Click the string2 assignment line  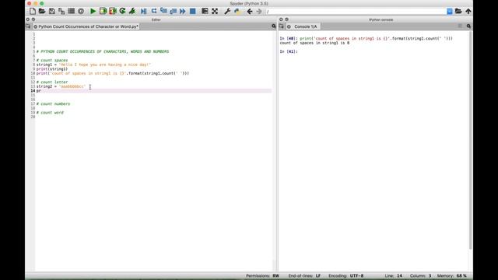61,86
